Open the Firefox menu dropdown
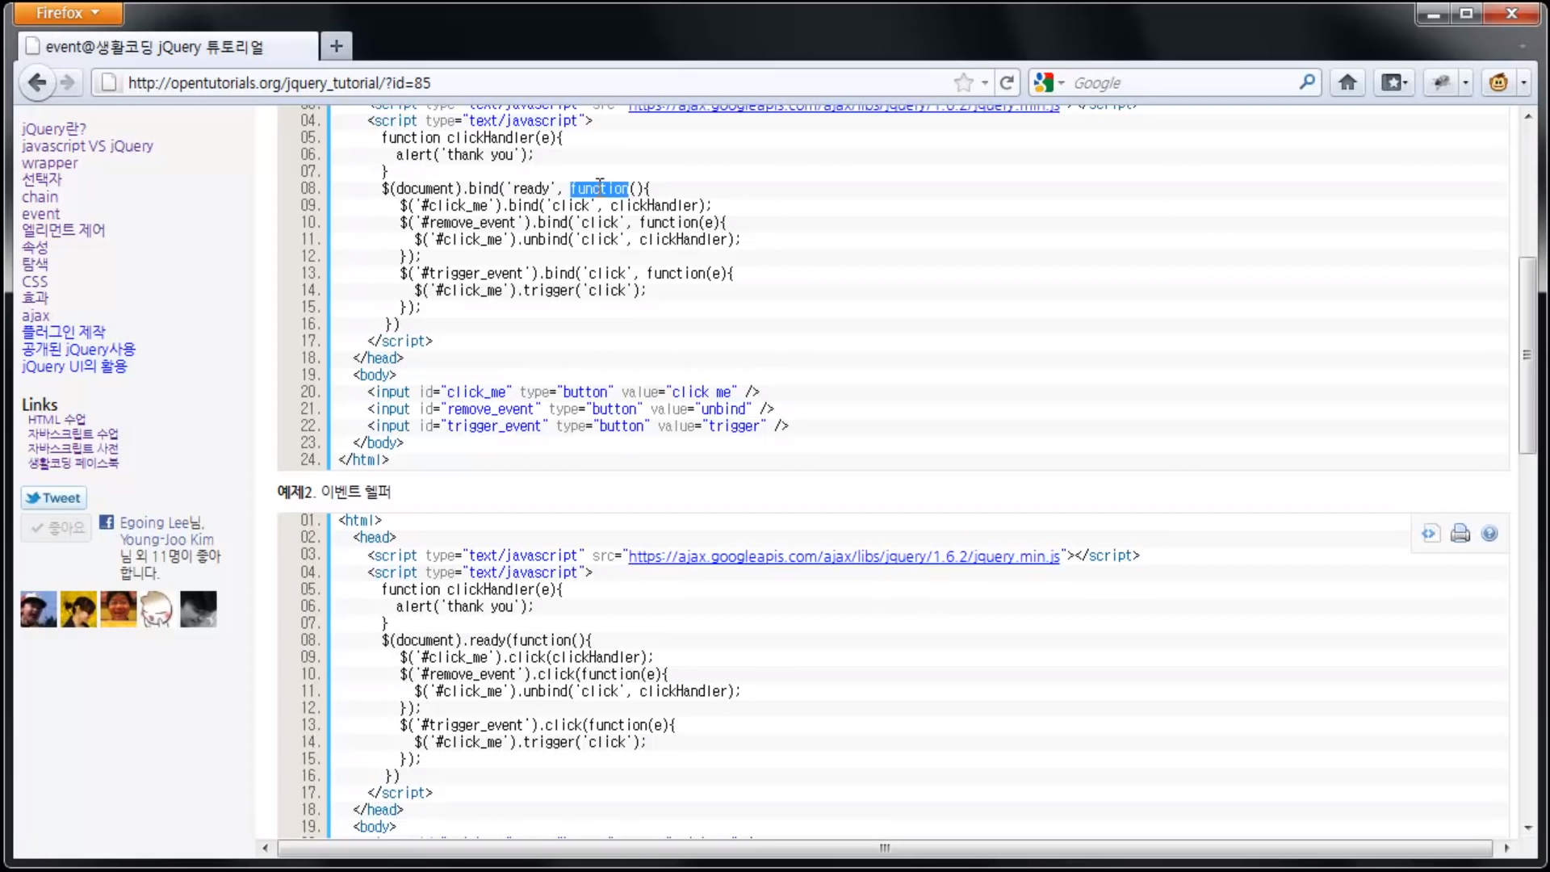Image resolution: width=1550 pixels, height=872 pixels. (68, 13)
